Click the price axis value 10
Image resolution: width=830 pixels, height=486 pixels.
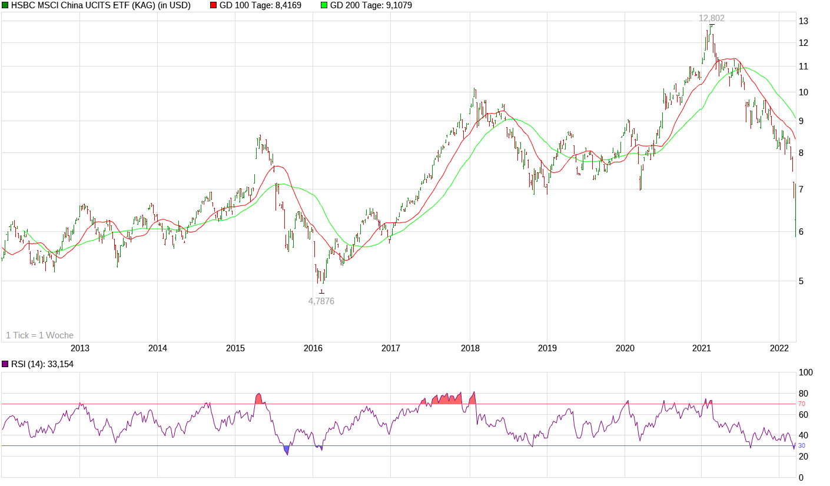[803, 92]
